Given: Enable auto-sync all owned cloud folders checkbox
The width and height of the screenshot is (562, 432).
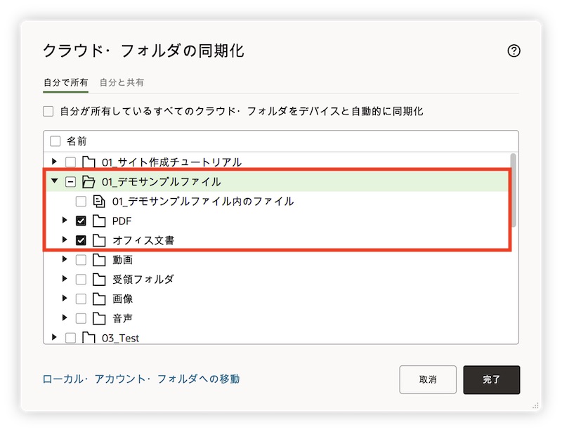Looking at the screenshot, I should click(48, 111).
